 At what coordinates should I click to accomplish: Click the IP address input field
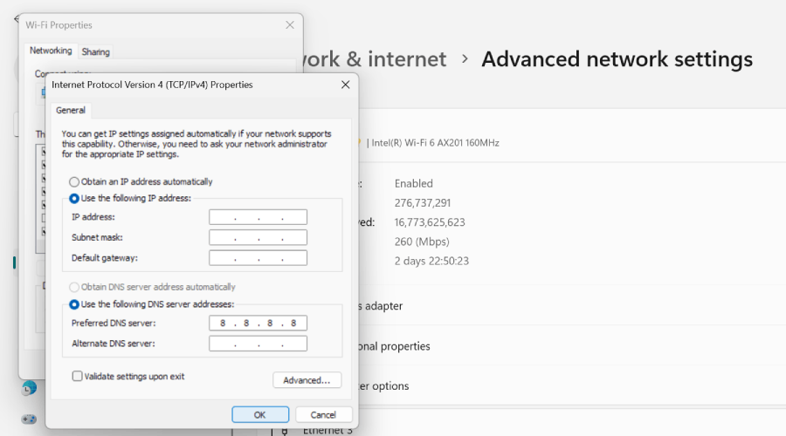point(259,217)
